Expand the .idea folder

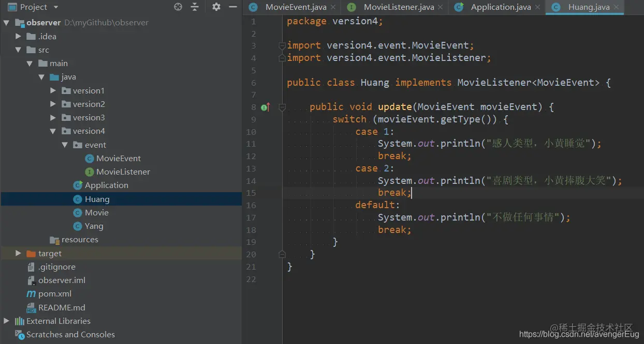click(18, 36)
